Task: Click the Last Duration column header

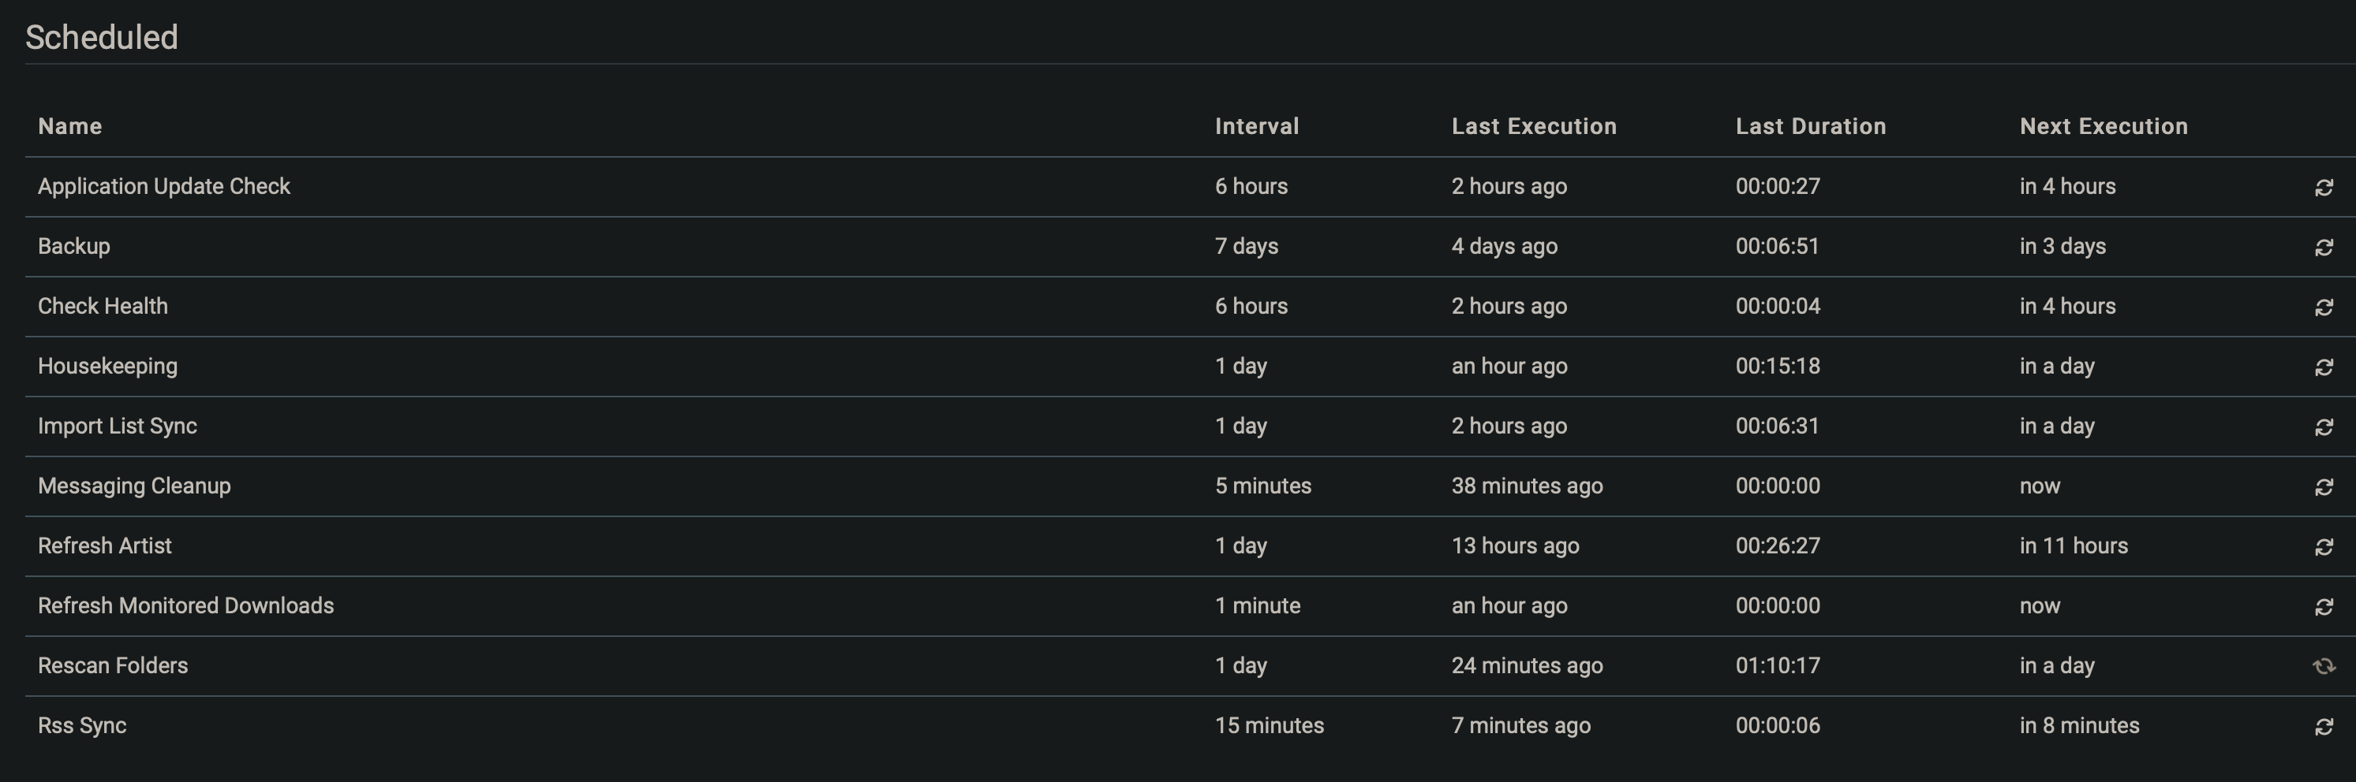Action: coord(1810,126)
